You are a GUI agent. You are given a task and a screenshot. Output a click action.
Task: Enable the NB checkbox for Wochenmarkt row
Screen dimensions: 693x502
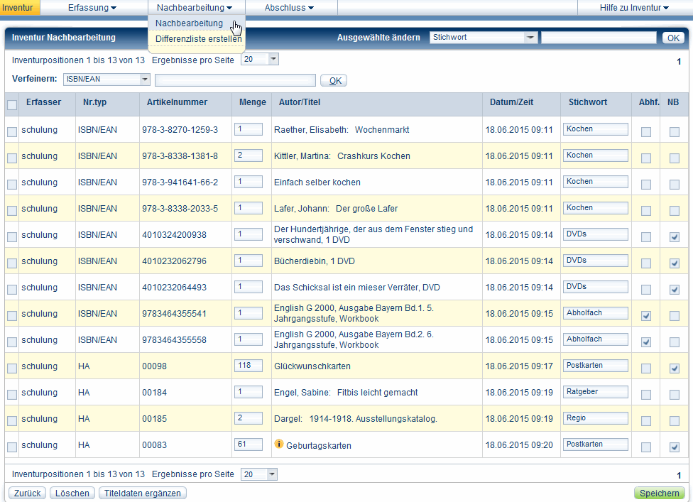674,132
